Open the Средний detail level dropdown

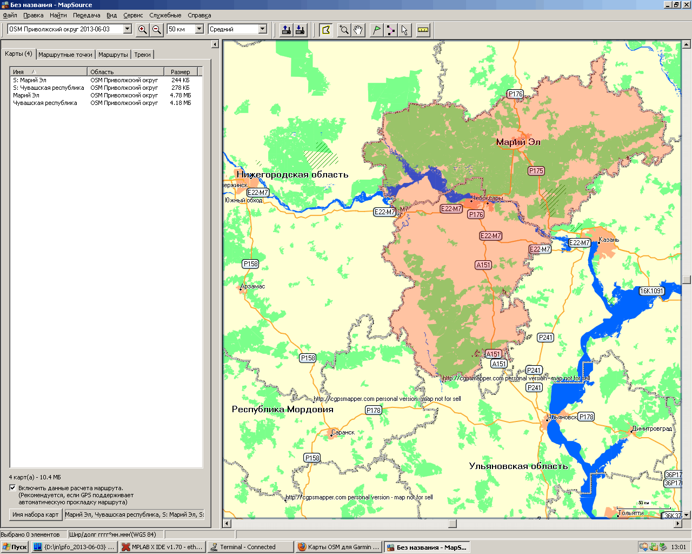click(x=263, y=29)
